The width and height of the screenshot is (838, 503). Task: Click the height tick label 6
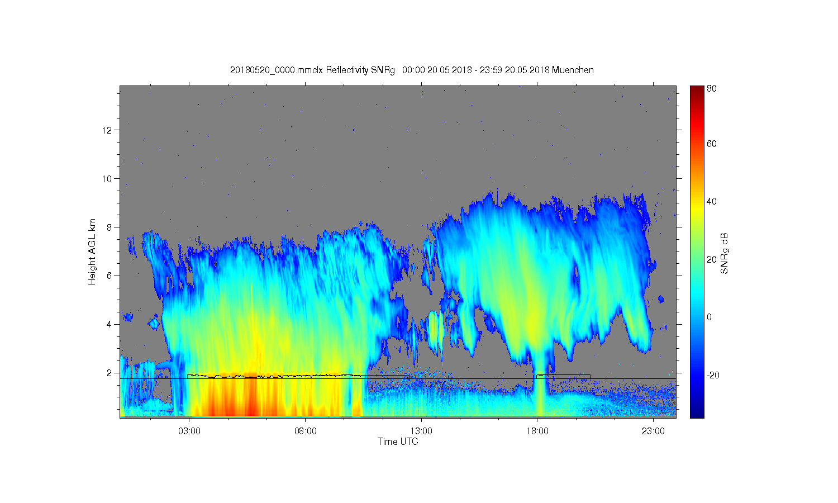tap(110, 276)
